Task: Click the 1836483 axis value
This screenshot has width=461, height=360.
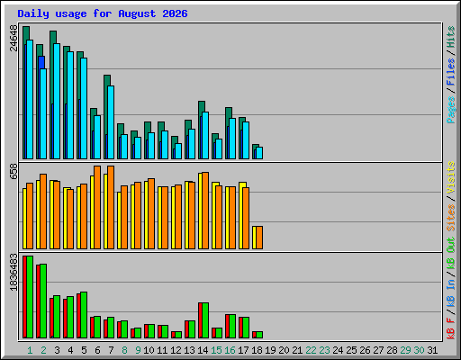Action: [x=14, y=273]
